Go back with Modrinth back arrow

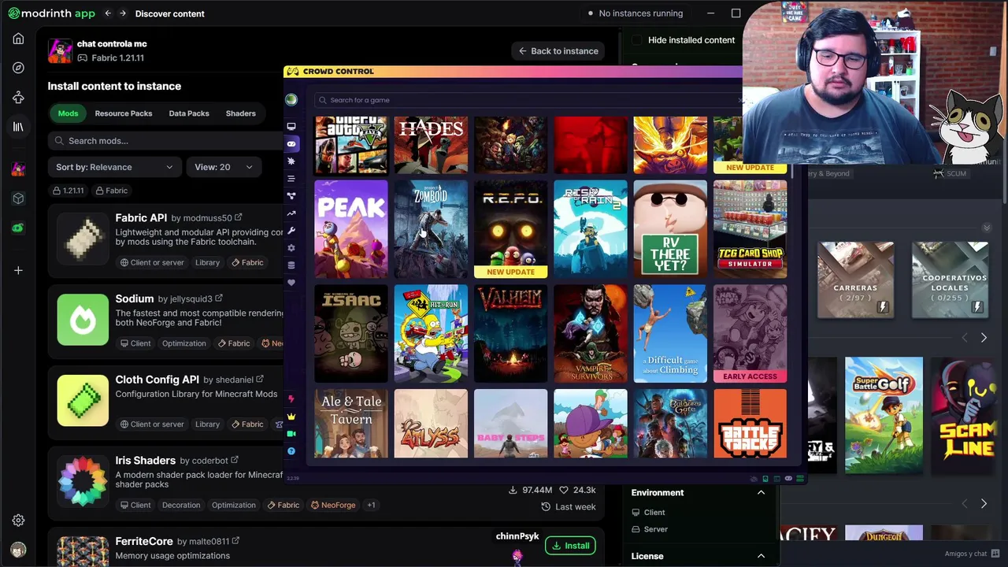pos(108,13)
